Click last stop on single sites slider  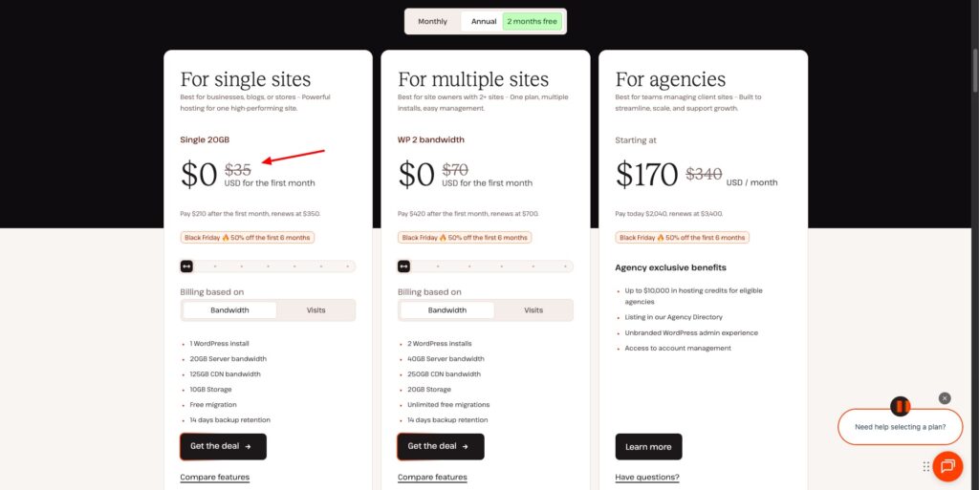(348, 266)
